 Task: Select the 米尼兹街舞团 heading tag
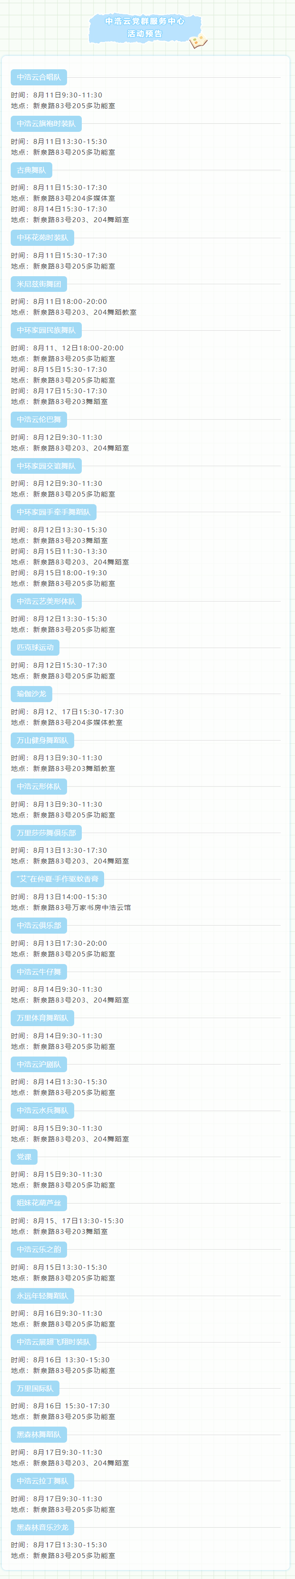[38, 284]
